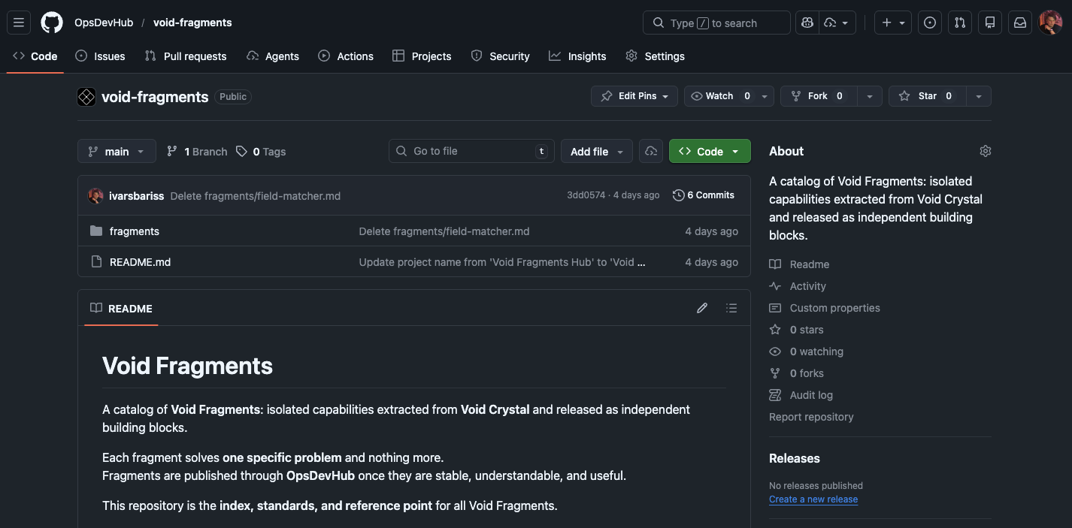Click the book icon beside Readme link
The width and height of the screenshot is (1072, 528).
(775, 264)
